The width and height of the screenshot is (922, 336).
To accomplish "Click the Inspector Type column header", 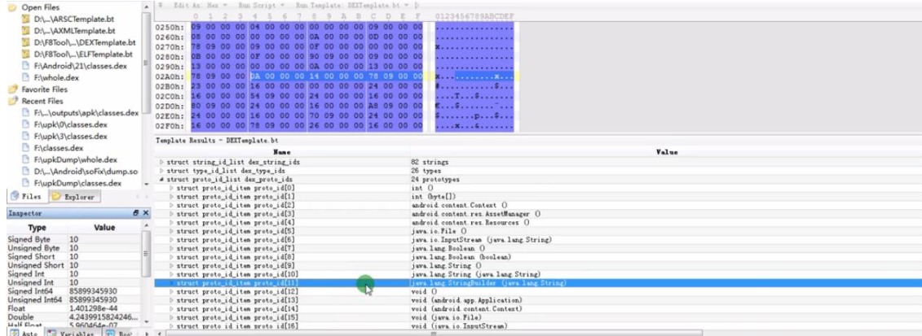I will tap(37, 228).
